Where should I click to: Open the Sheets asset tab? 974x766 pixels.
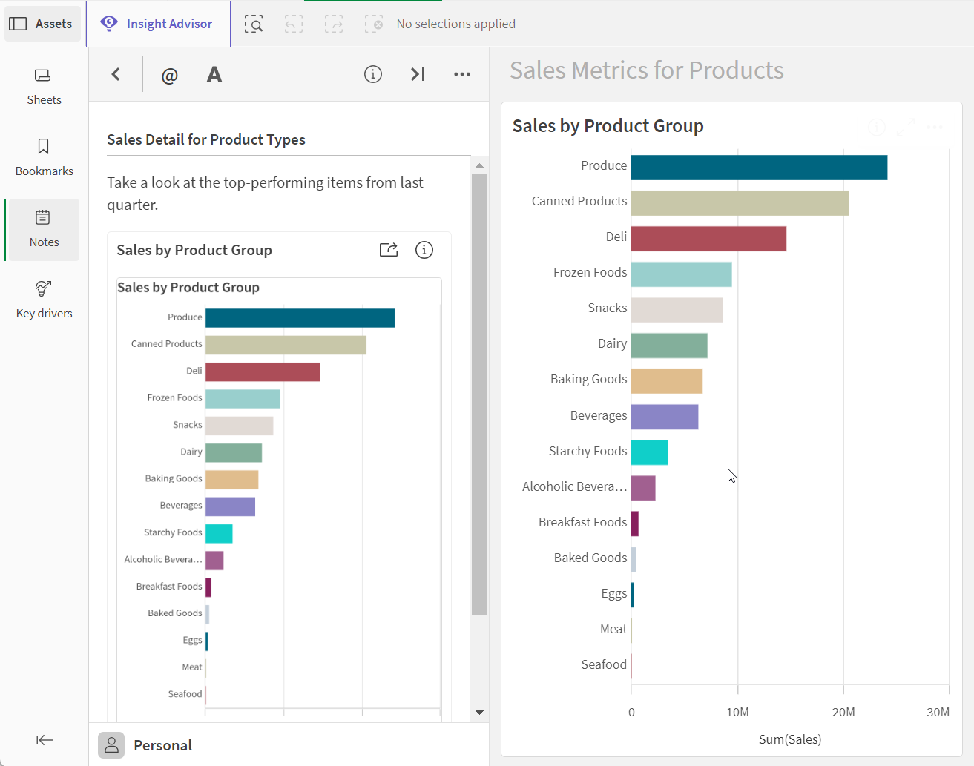coord(44,87)
